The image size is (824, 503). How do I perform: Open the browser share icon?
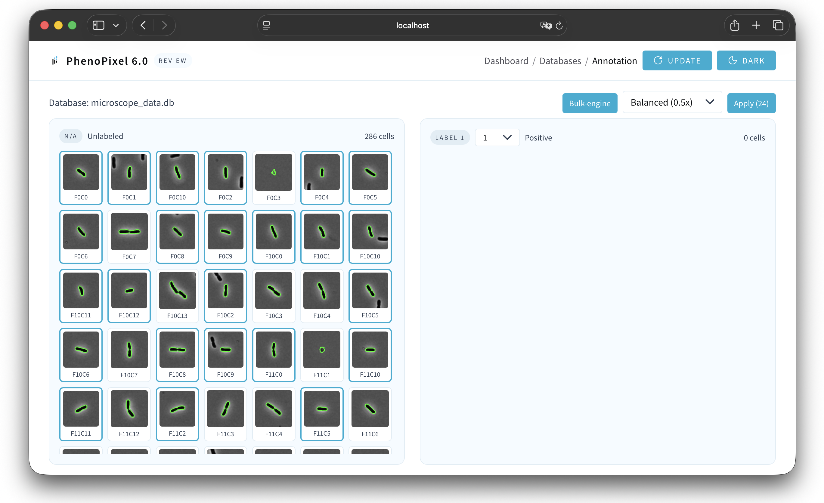tap(735, 25)
